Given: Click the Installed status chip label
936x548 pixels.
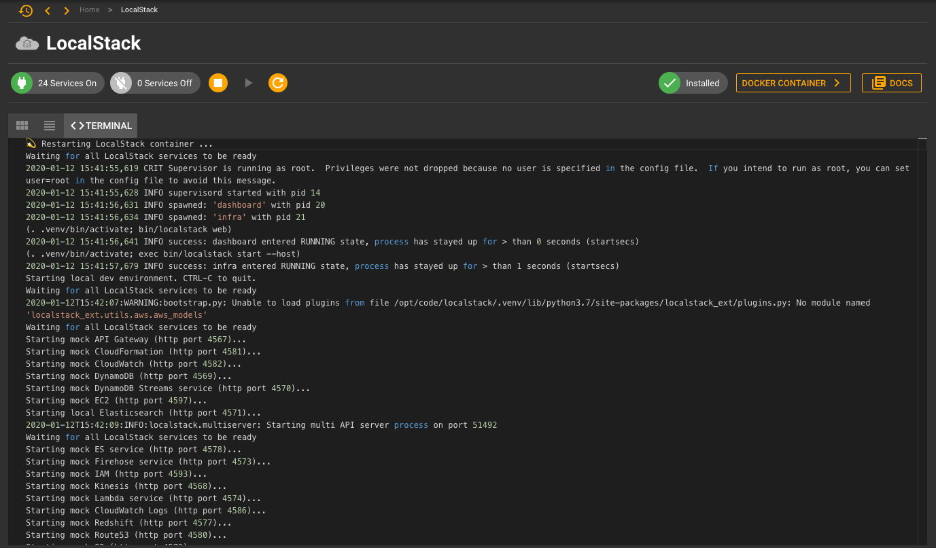Looking at the screenshot, I should (x=702, y=83).
